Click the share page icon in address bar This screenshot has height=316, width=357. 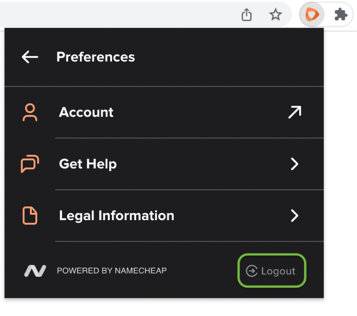click(x=247, y=15)
